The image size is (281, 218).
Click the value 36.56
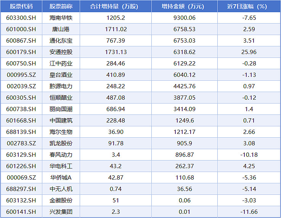pos(185,189)
